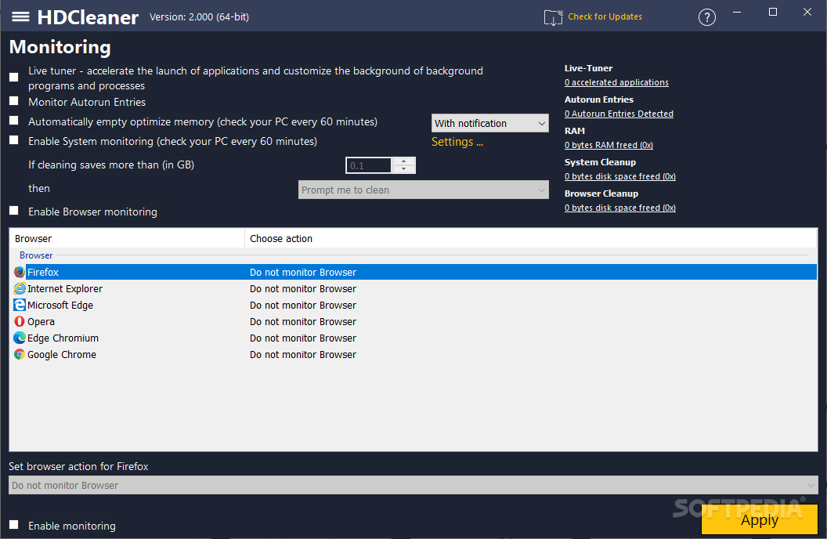
Task: Open the With notification dropdown
Action: (490, 124)
